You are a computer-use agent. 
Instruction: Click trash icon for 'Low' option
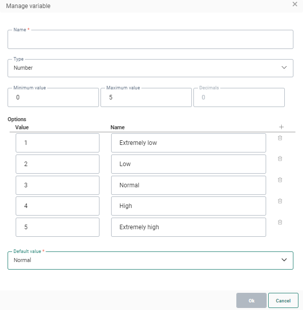click(280, 159)
